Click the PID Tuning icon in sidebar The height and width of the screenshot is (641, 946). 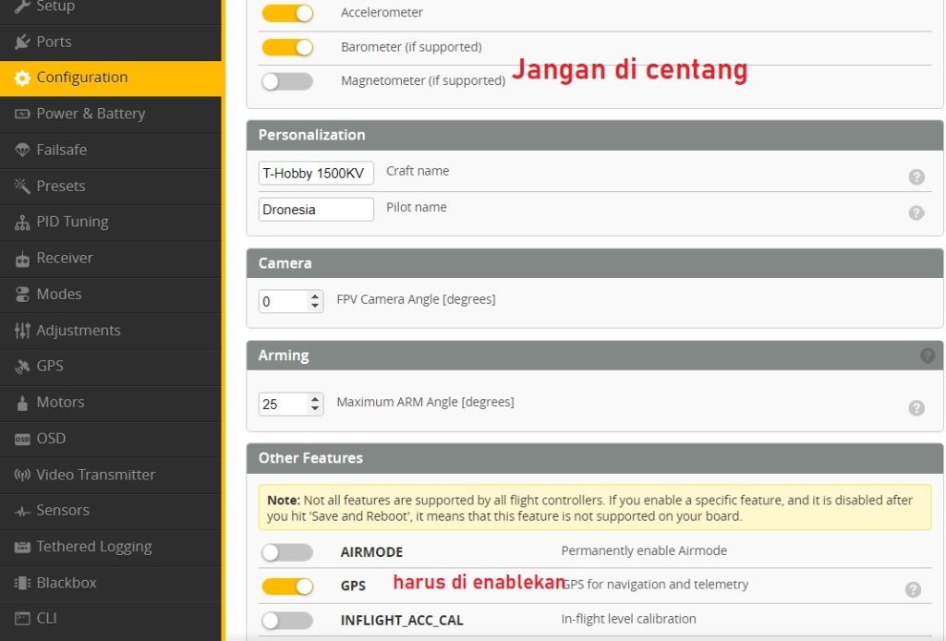[22, 223]
